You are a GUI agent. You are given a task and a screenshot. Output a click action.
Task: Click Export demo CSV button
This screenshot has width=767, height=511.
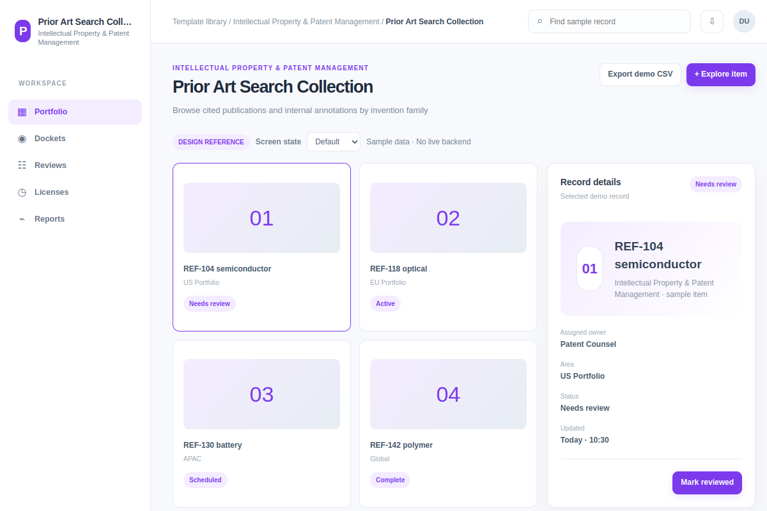point(640,74)
